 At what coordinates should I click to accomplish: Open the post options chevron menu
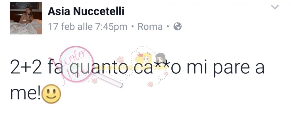[x=275, y=7]
